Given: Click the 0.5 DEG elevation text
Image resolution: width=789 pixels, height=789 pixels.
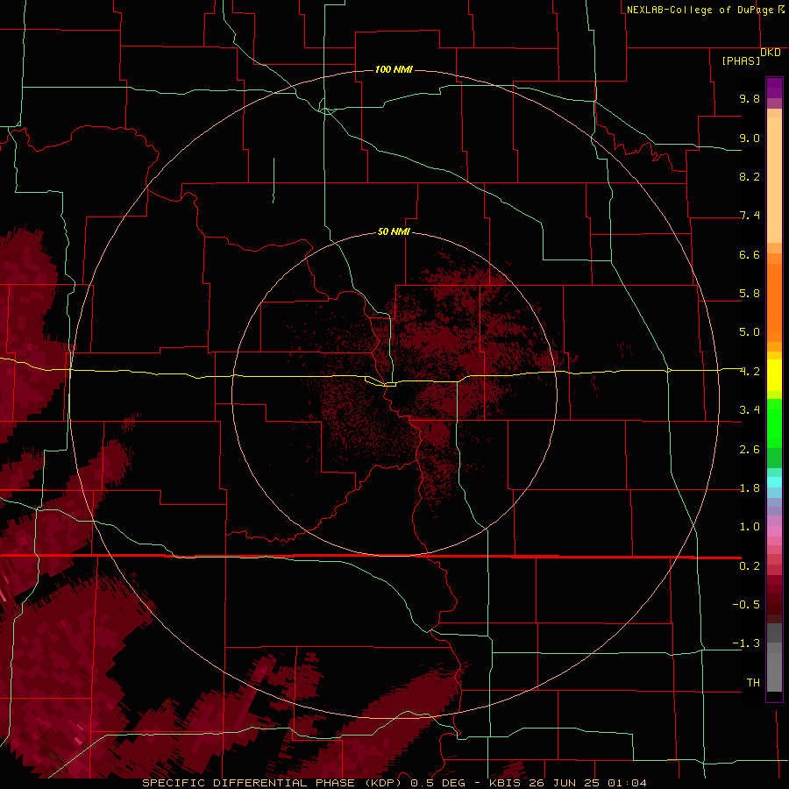Looking at the screenshot, I should pyautogui.click(x=440, y=783).
